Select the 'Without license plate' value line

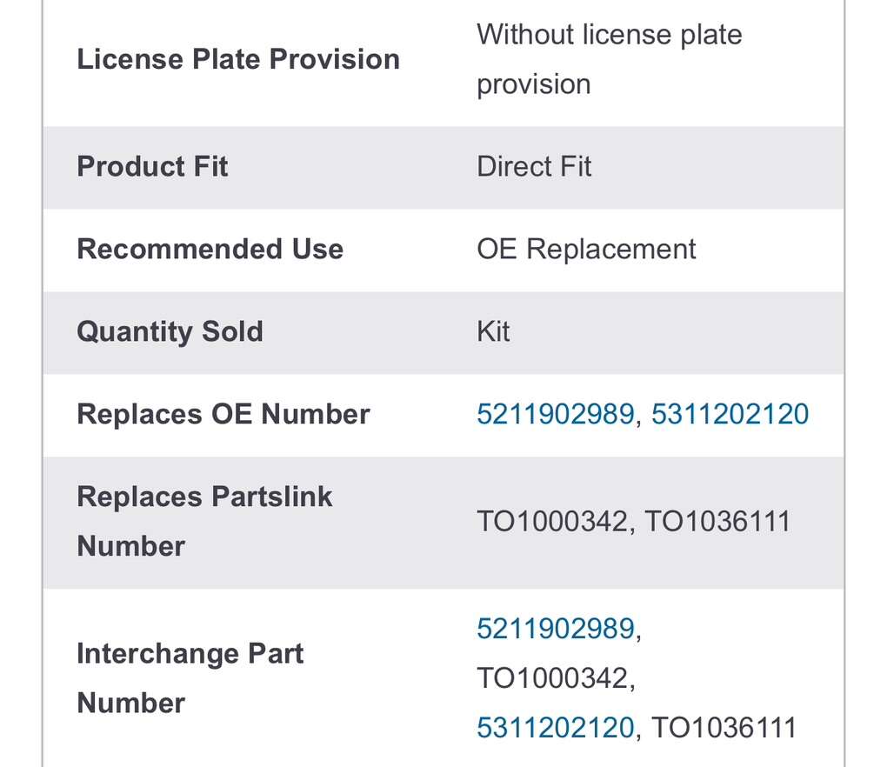pyautogui.click(x=609, y=35)
